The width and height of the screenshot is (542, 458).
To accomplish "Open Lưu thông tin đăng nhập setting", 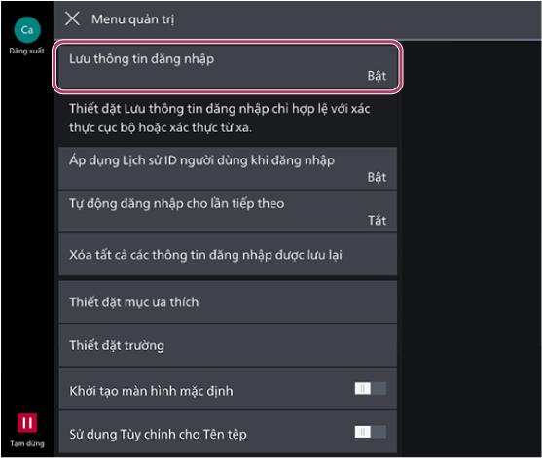I will point(228,67).
